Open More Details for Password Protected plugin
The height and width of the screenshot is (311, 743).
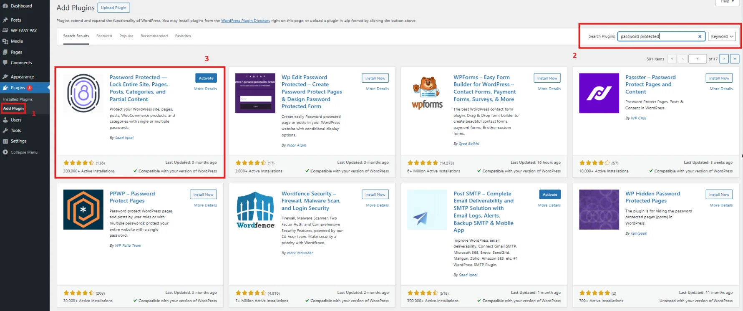click(x=205, y=89)
